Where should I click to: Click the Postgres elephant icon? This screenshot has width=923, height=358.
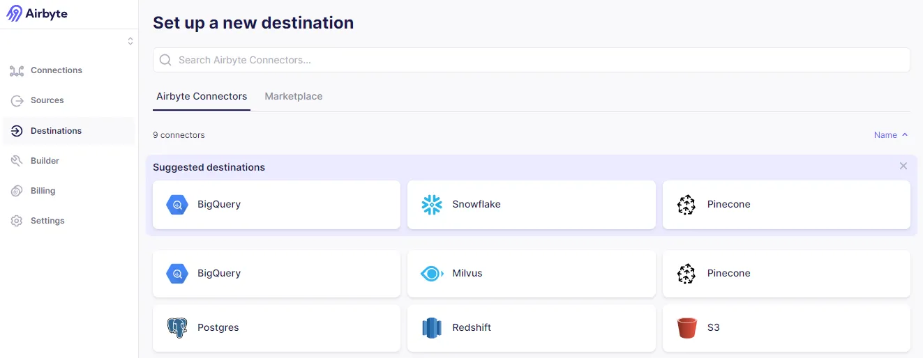point(177,328)
